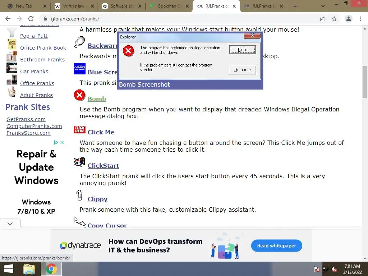Click the Blue Screen prank icon
The image size is (368, 276).
[79, 69]
